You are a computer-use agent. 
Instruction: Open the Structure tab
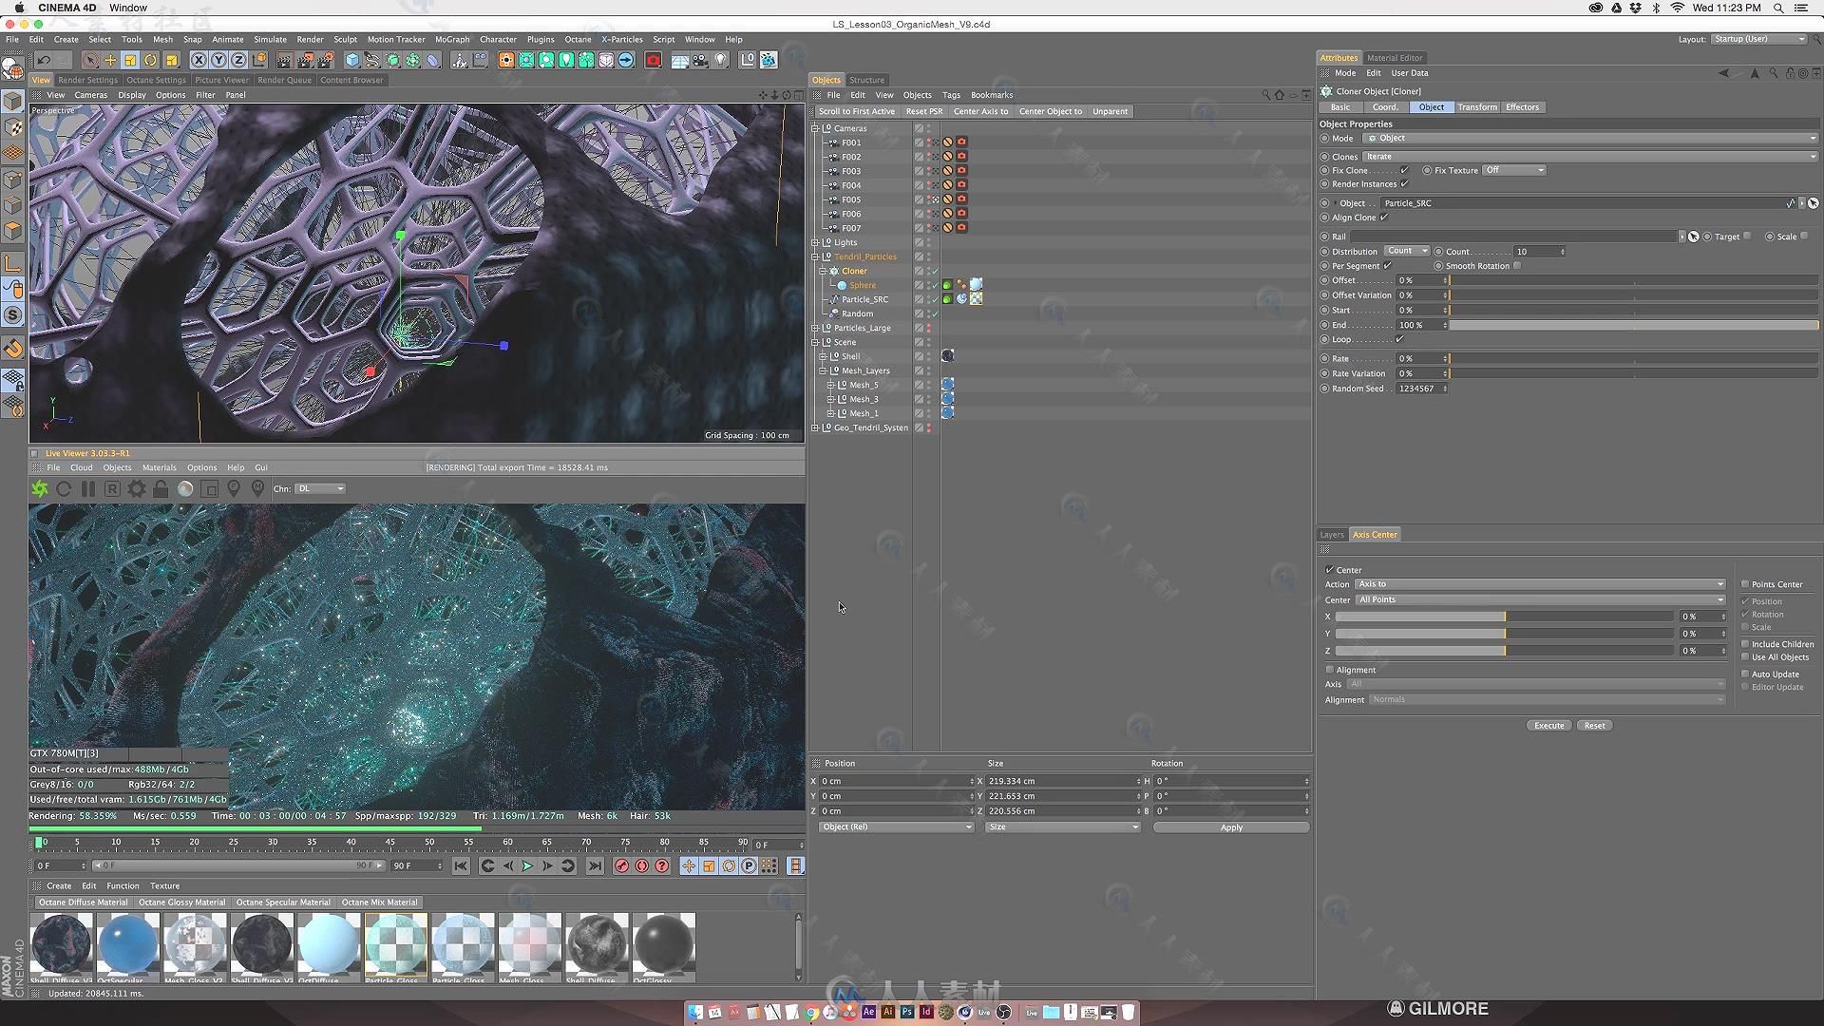tap(866, 80)
